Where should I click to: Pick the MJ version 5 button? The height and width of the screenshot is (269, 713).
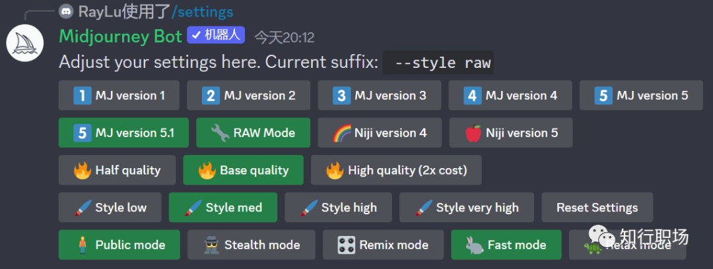click(x=641, y=96)
